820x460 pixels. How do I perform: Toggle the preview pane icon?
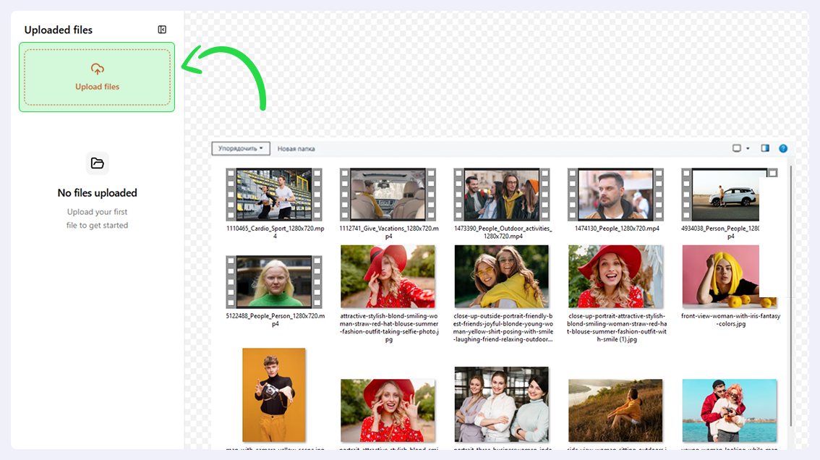(765, 148)
